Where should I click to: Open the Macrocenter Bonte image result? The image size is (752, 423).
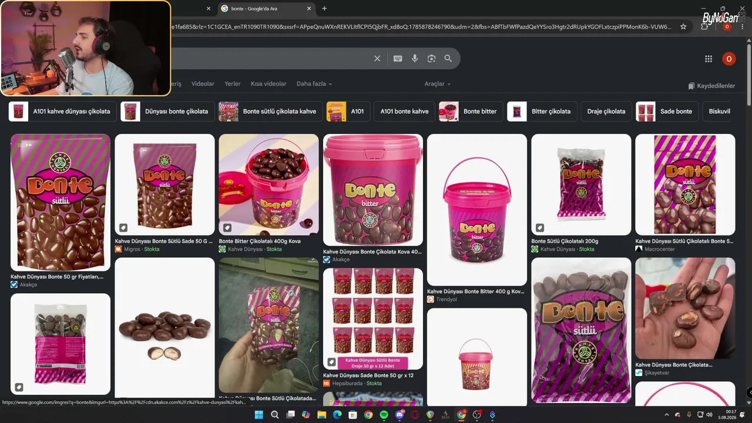685,184
